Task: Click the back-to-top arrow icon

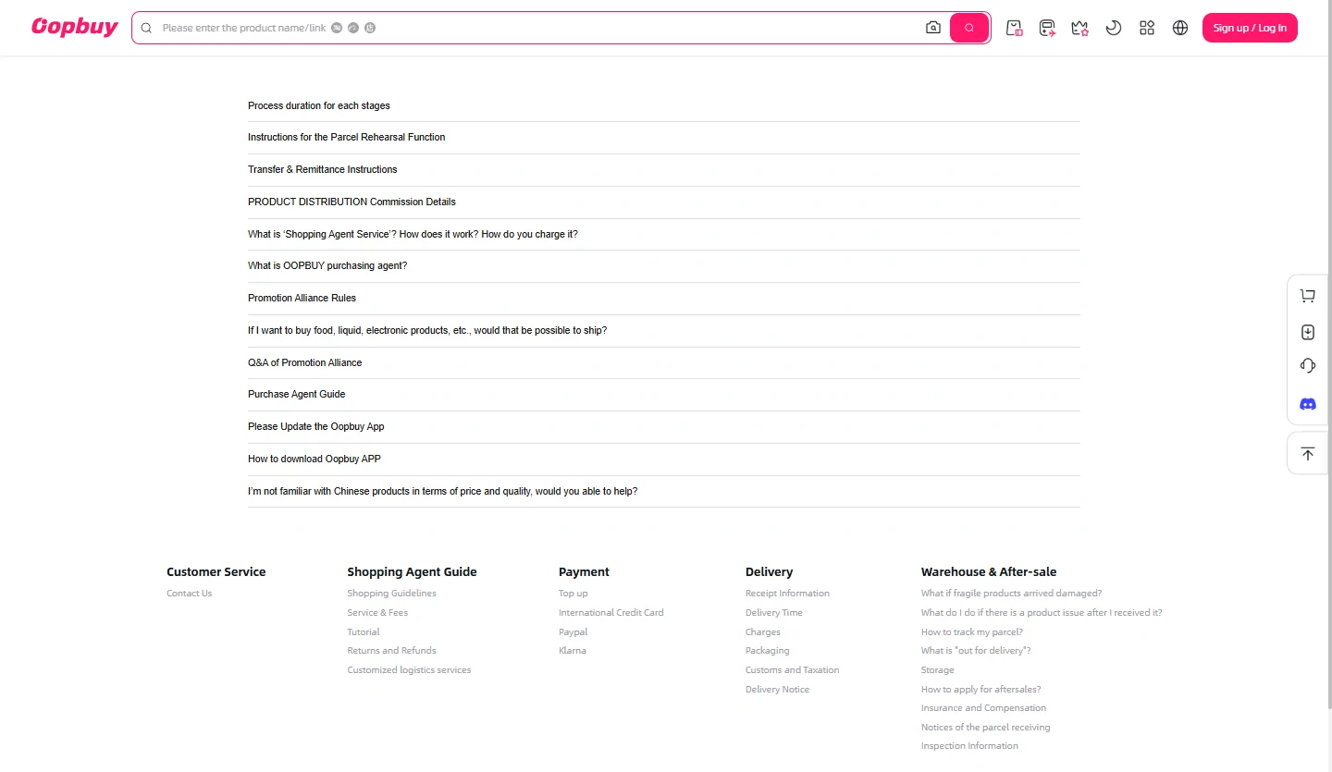Action: tap(1308, 454)
